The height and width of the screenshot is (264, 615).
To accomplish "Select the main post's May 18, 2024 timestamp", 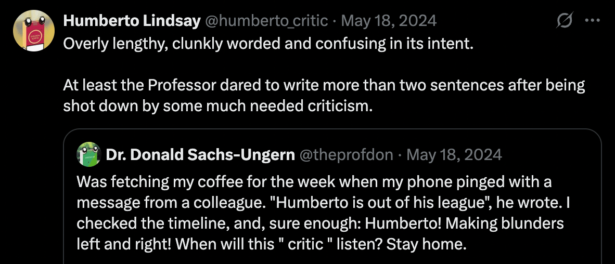I will click(x=389, y=21).
